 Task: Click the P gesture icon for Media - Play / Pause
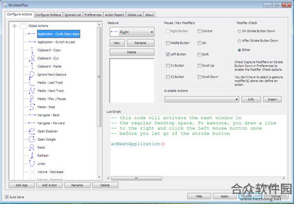coord(32,99)
